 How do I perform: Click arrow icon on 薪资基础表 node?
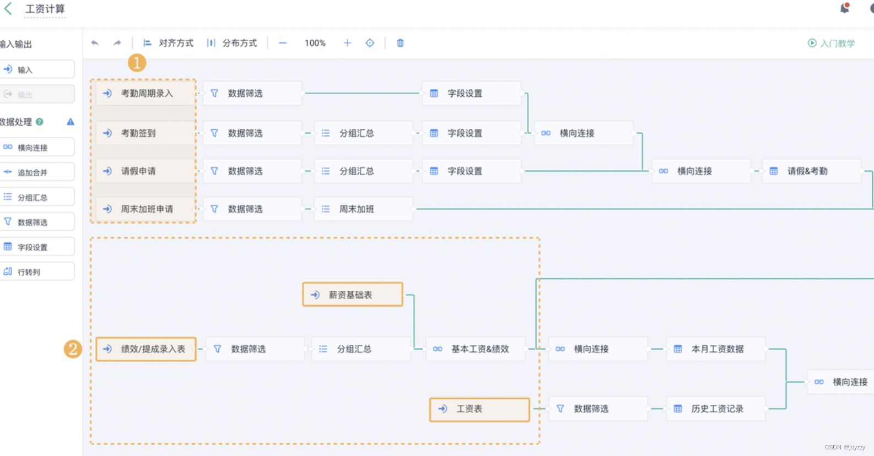[x=315, y=295]
